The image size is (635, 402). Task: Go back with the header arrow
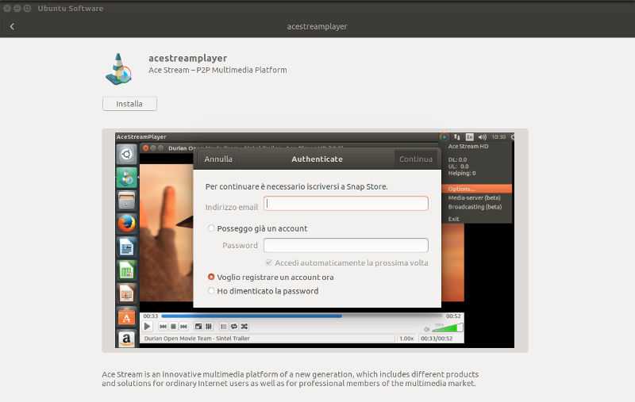point(12,26)
